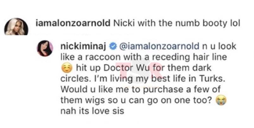Click the blue verified badge

pos(113,46)
